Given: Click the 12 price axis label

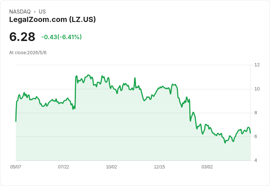Looking at the screenshot, I should click(x=257, y=65).
